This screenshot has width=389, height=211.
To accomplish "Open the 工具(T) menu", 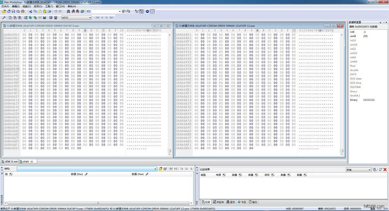I will click(49, 6).
